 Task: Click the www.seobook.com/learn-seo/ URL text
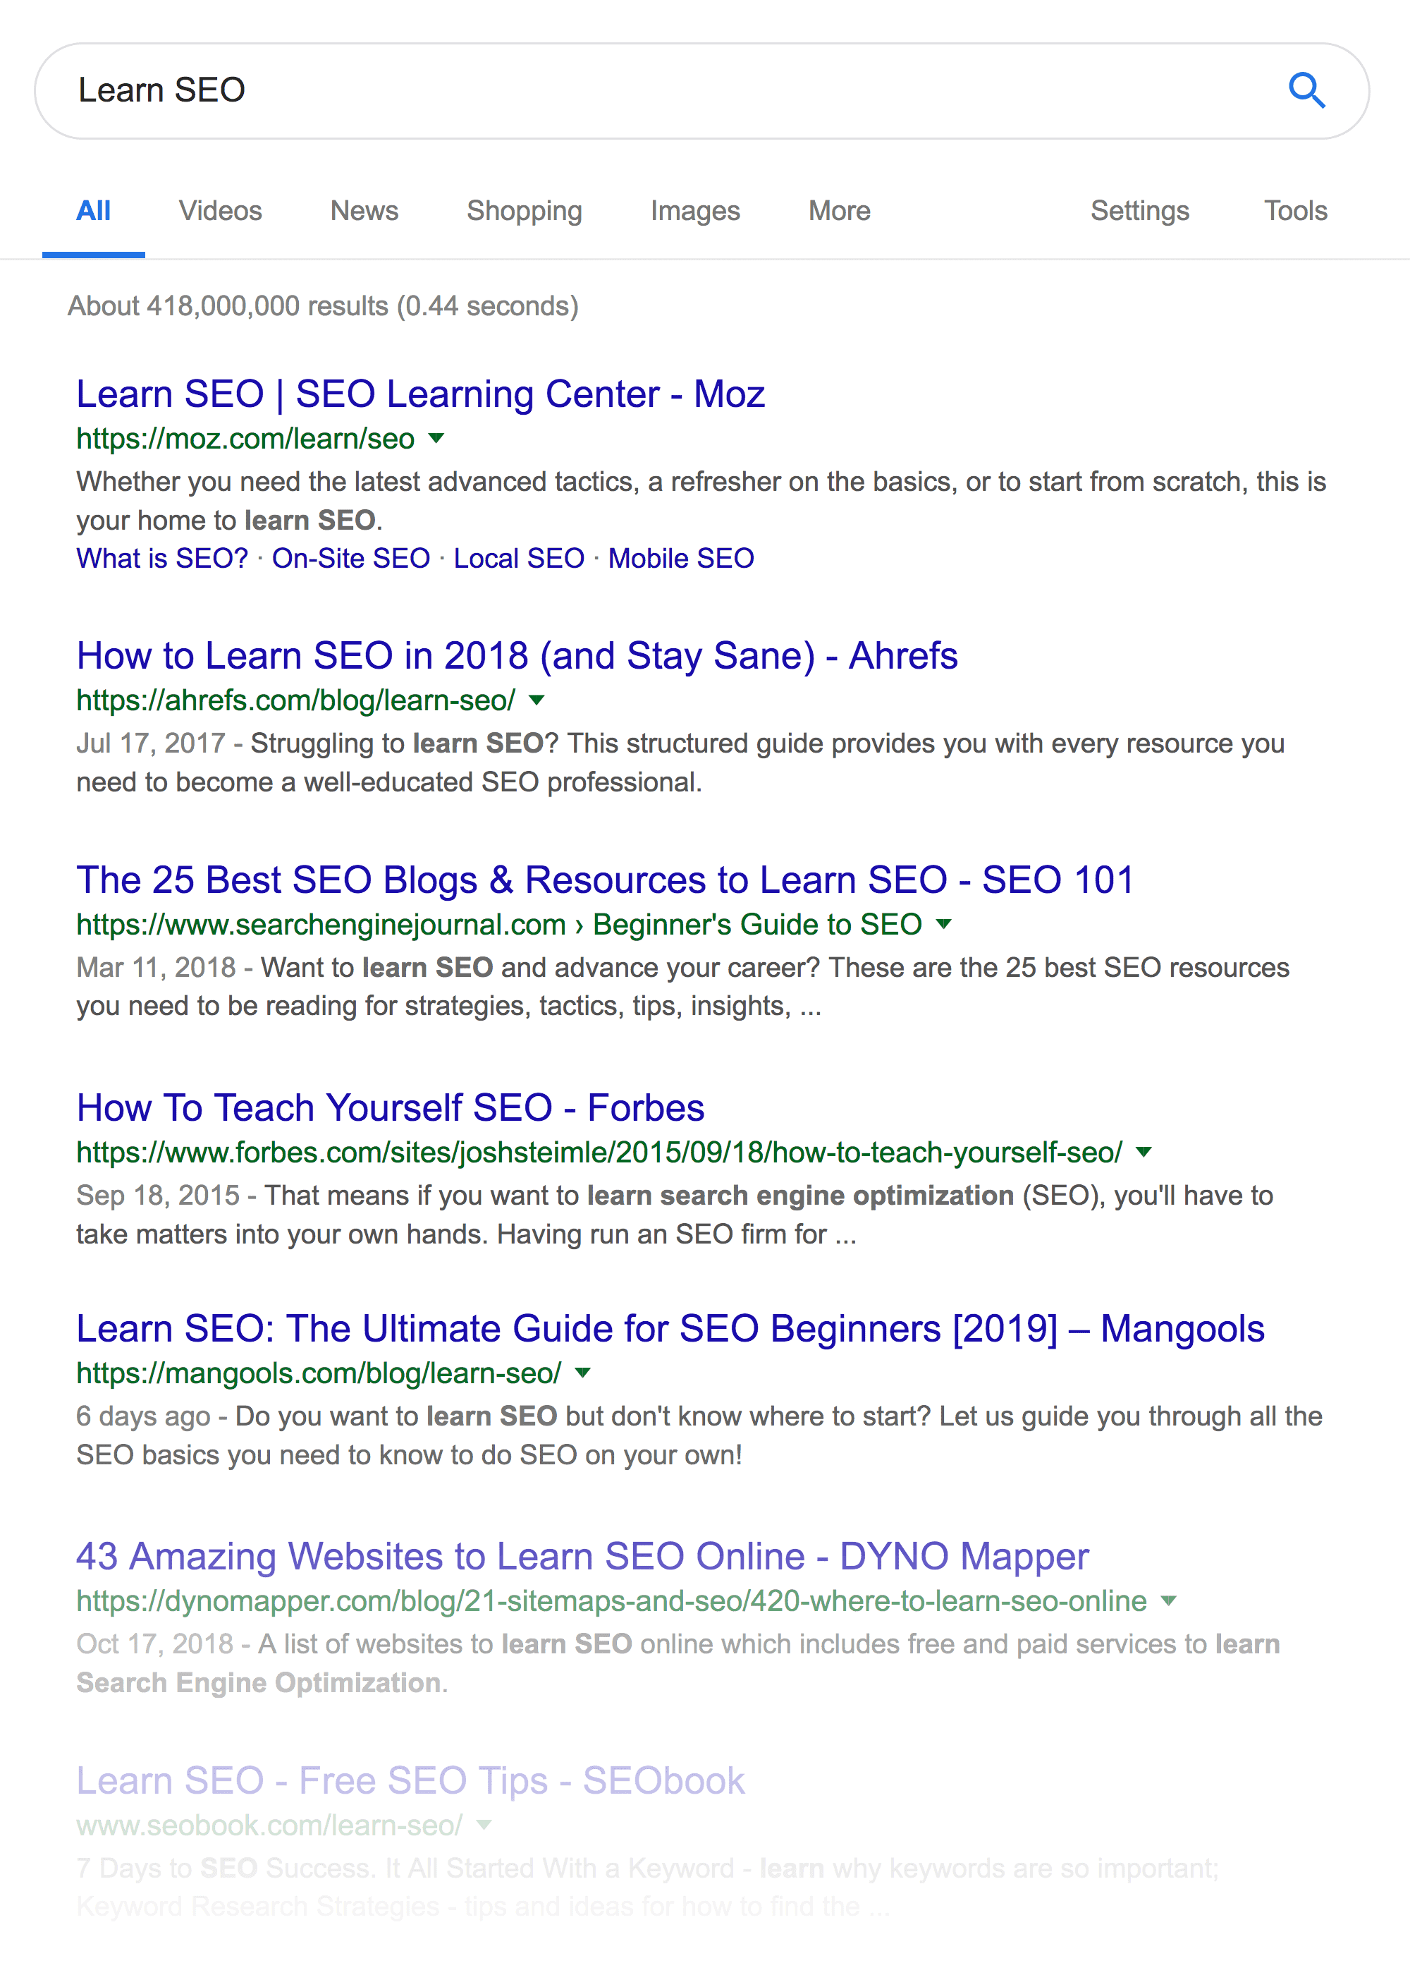[x=270, y=1825]
